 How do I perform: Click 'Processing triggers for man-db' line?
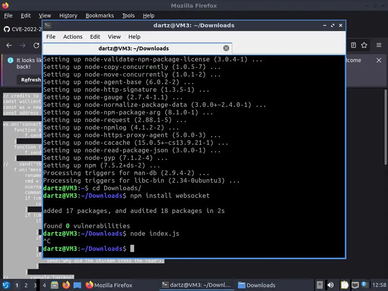[126, 173]
